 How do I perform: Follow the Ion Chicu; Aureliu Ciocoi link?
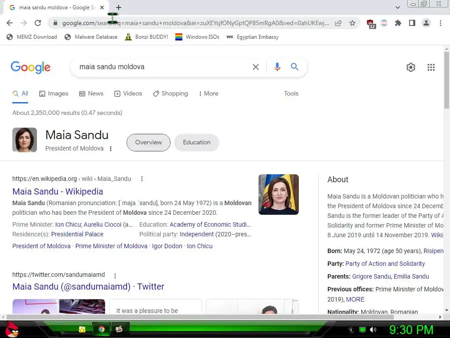point(88,225)
